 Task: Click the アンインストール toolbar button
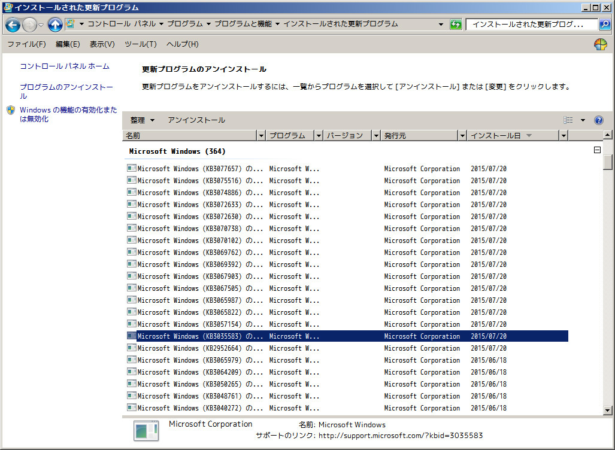click(196, 120)
